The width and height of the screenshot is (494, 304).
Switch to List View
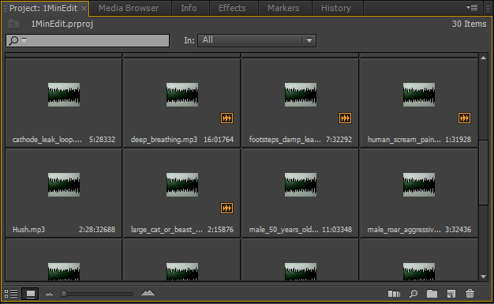pyautogui.click(x=11, y=294)
